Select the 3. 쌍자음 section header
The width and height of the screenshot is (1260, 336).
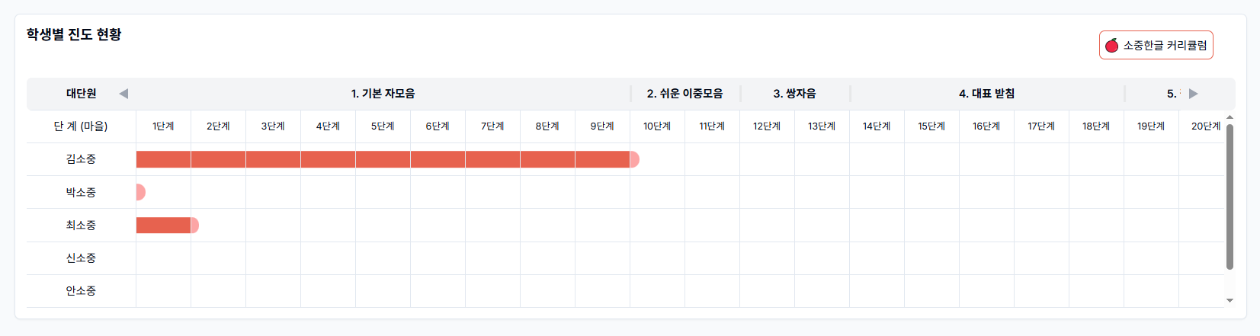[794, 94]
